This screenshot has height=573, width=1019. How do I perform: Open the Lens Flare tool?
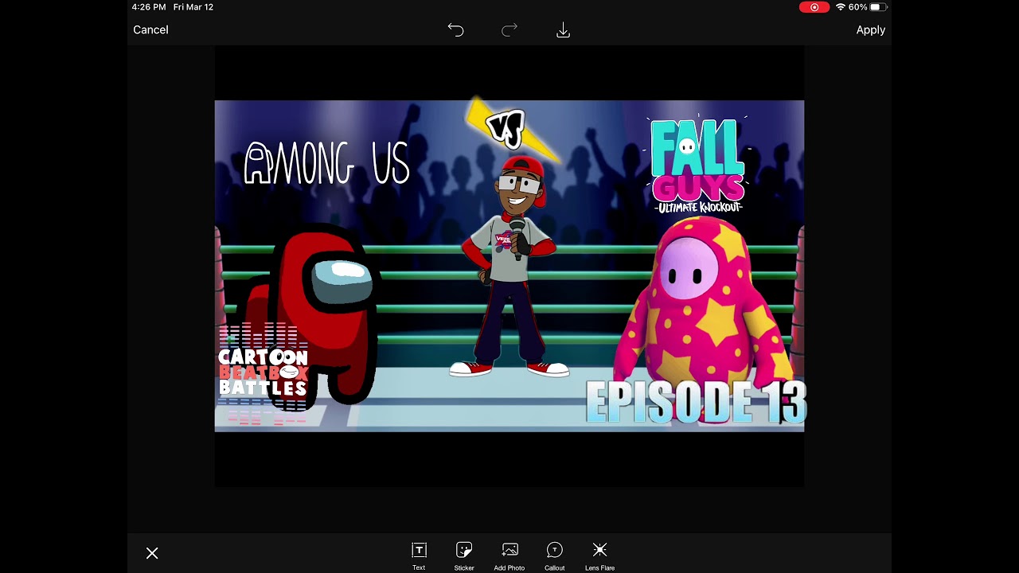(x=600, y=555)
